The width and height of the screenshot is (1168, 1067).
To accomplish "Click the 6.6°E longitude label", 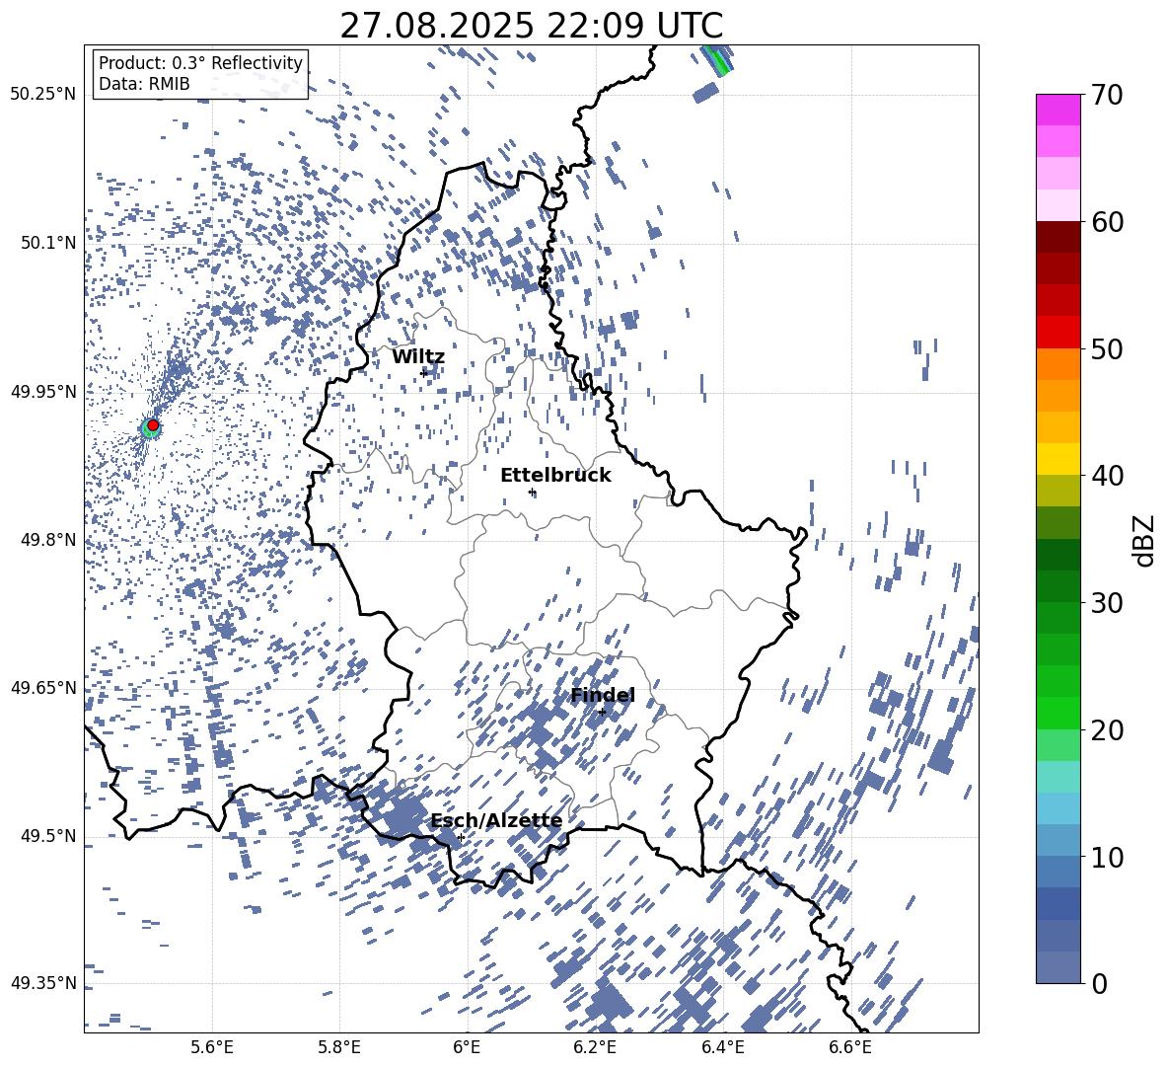I will point(850,1047).
